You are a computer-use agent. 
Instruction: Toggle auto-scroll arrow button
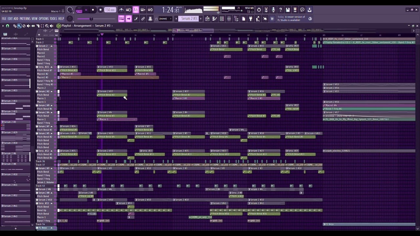point(128,19)
